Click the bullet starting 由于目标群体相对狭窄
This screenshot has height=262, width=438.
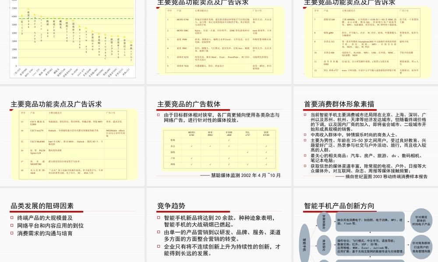[222, 117]
